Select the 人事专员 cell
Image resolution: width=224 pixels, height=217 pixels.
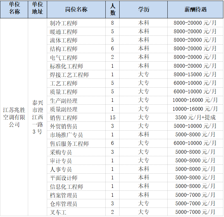pos(76,169)
